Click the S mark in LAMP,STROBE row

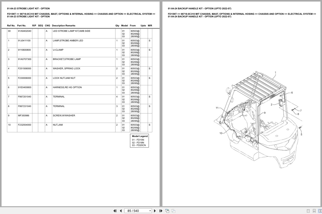[x=150, y=41]
